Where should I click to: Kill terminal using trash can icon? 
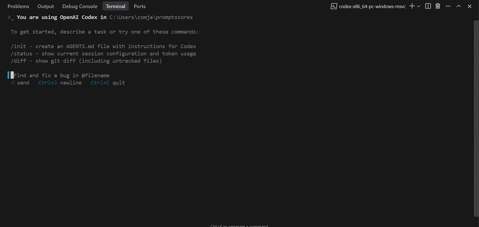click(438, 6)
